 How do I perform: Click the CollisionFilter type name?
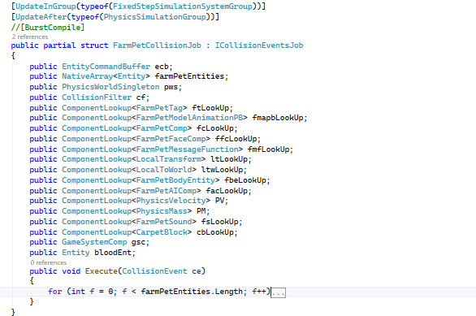(x=97, y=97)
